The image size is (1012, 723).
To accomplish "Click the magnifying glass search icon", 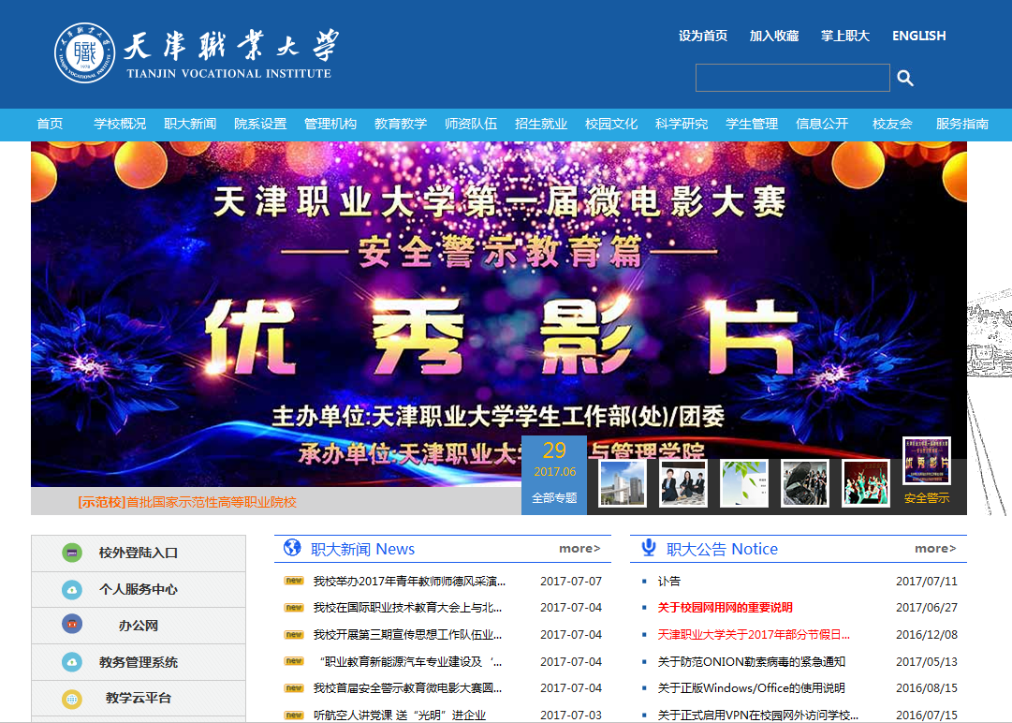I will coord(904,78).
